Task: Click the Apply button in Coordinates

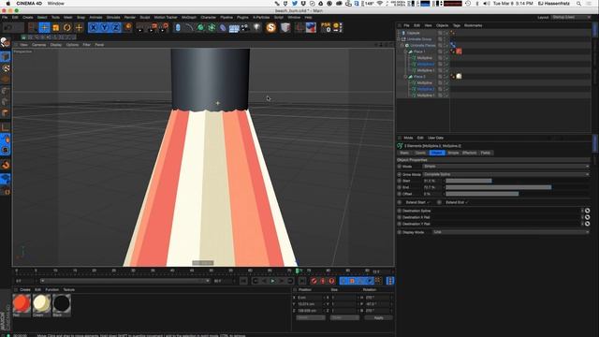Action: (378, 318)
